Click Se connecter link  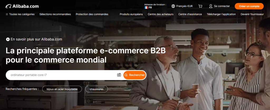pos(222,6)
